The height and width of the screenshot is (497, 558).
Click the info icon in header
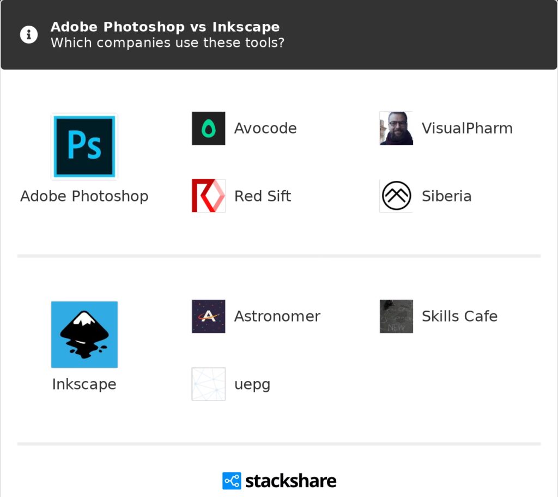[29, 35]
